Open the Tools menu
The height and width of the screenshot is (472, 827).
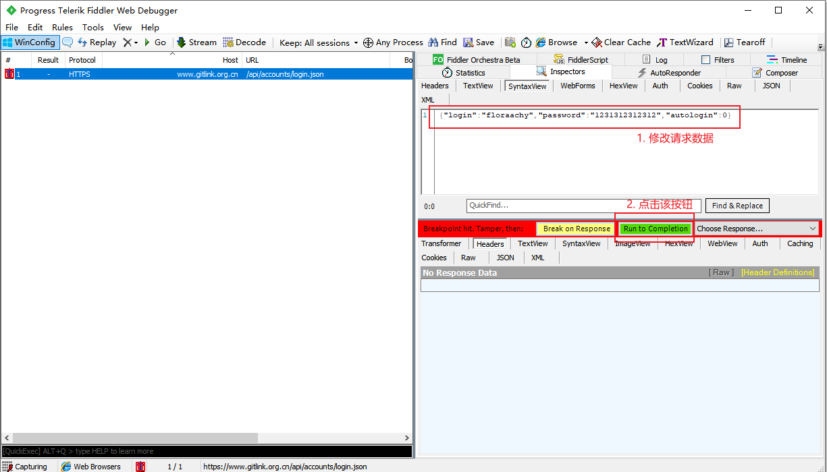coord(93,27)
